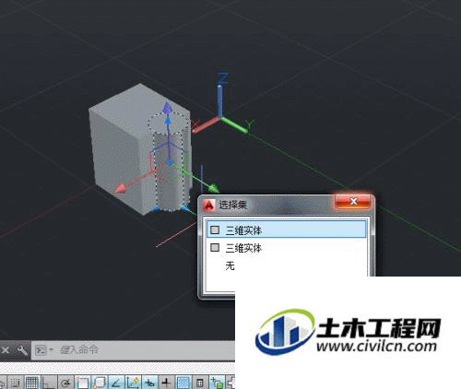Click AutoCAD logo in 选择集 title bar
The height and width of the screenshot is (389, 461).
pos(209,205)
